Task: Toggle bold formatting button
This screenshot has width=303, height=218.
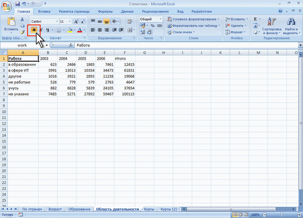Action: point(34,30)
